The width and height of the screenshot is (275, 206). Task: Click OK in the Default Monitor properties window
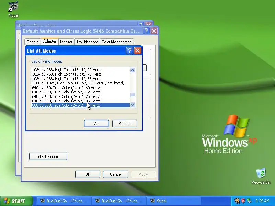coord(88,174)
